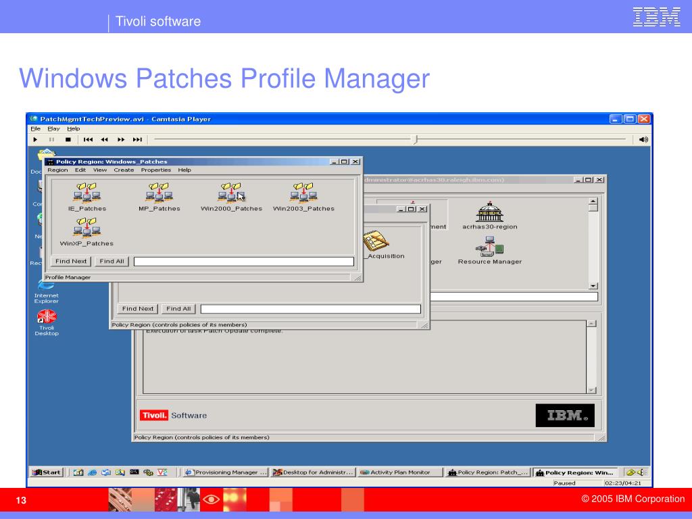Screen dimensions: 692x519
Task: Open the IE_Patches profile manager icon
Action: click(x=87, y=193)
